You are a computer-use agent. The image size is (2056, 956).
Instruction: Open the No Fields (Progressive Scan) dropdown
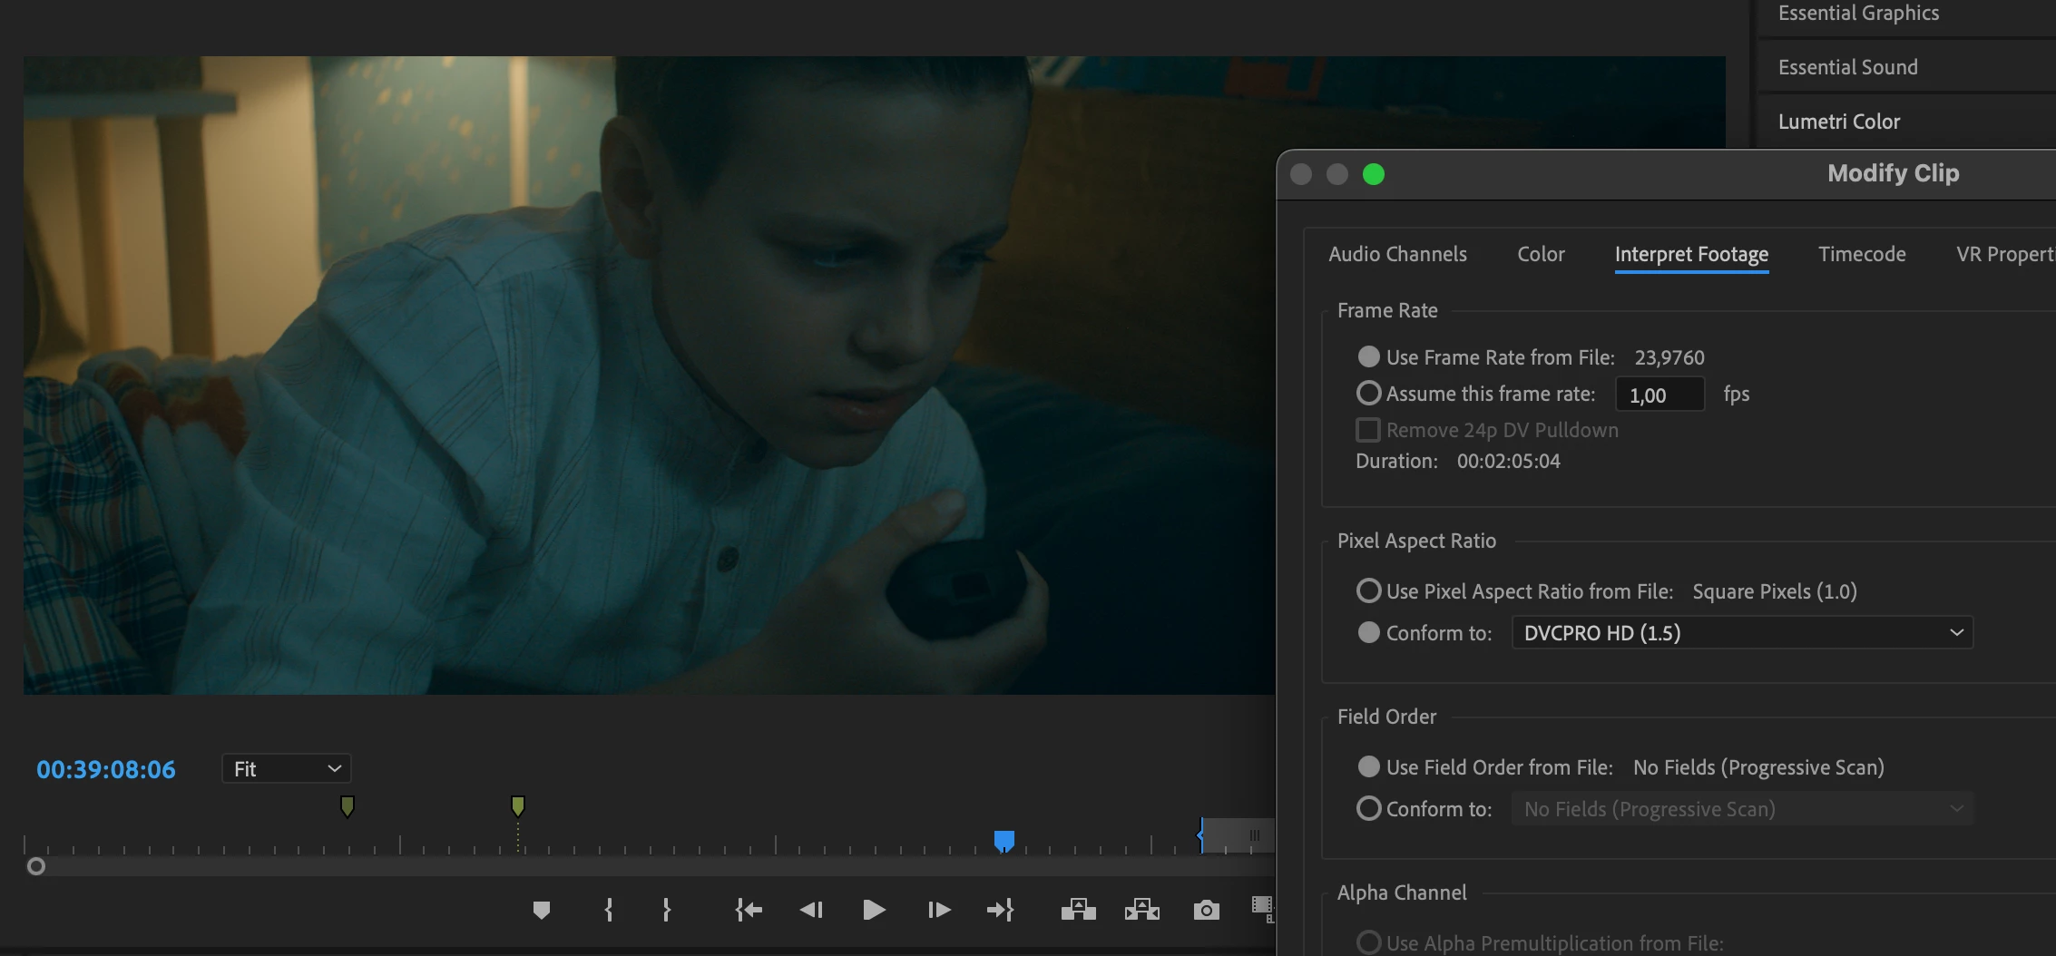(x=1742, y=809)
